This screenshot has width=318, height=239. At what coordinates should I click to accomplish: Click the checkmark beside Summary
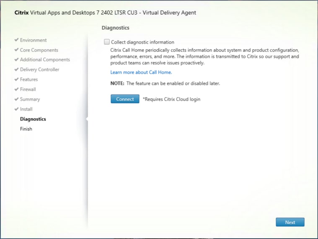(17, 99)
